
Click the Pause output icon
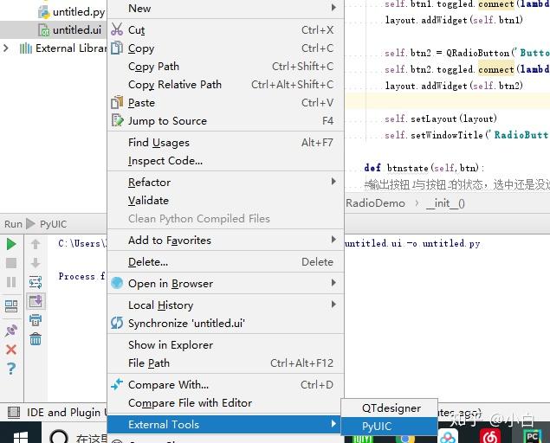pos(11,282)
